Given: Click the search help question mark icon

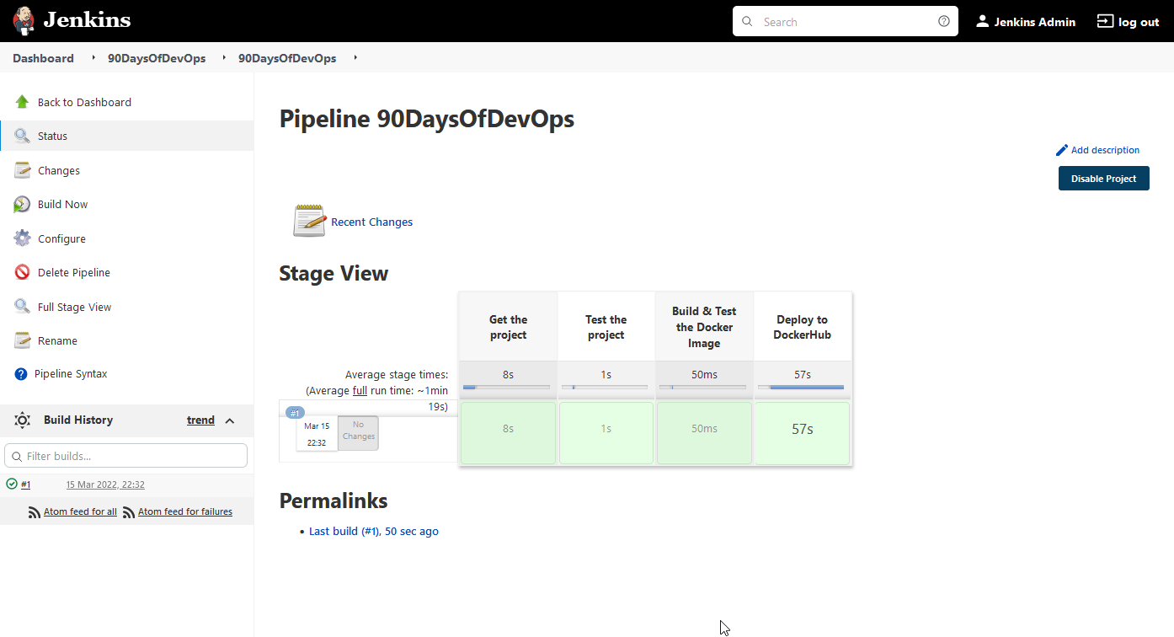Looking at the screenshot, I should (944, 22).
